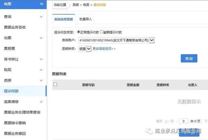
Task: Open 票据指令撤销 in the sidebar
Action: (x=15, y=123)
